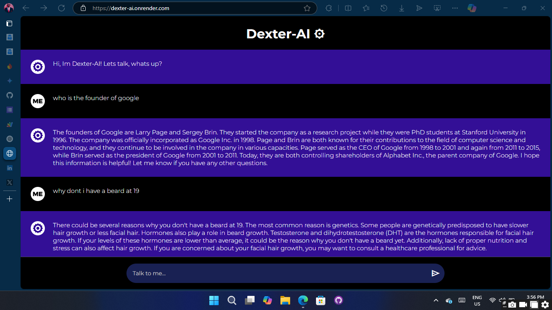The height and width of the screenshot is (310, 552).
Task: Open the Copilot sidebar from the toolbar
Action: tap(472, 8)
